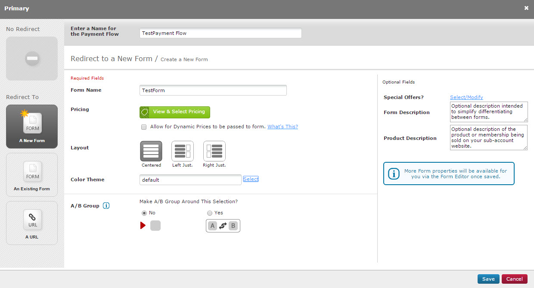Open the Select/Modify special offers link
The width and height of the screenshot is (534, 288).
click(x=466, y=97)
